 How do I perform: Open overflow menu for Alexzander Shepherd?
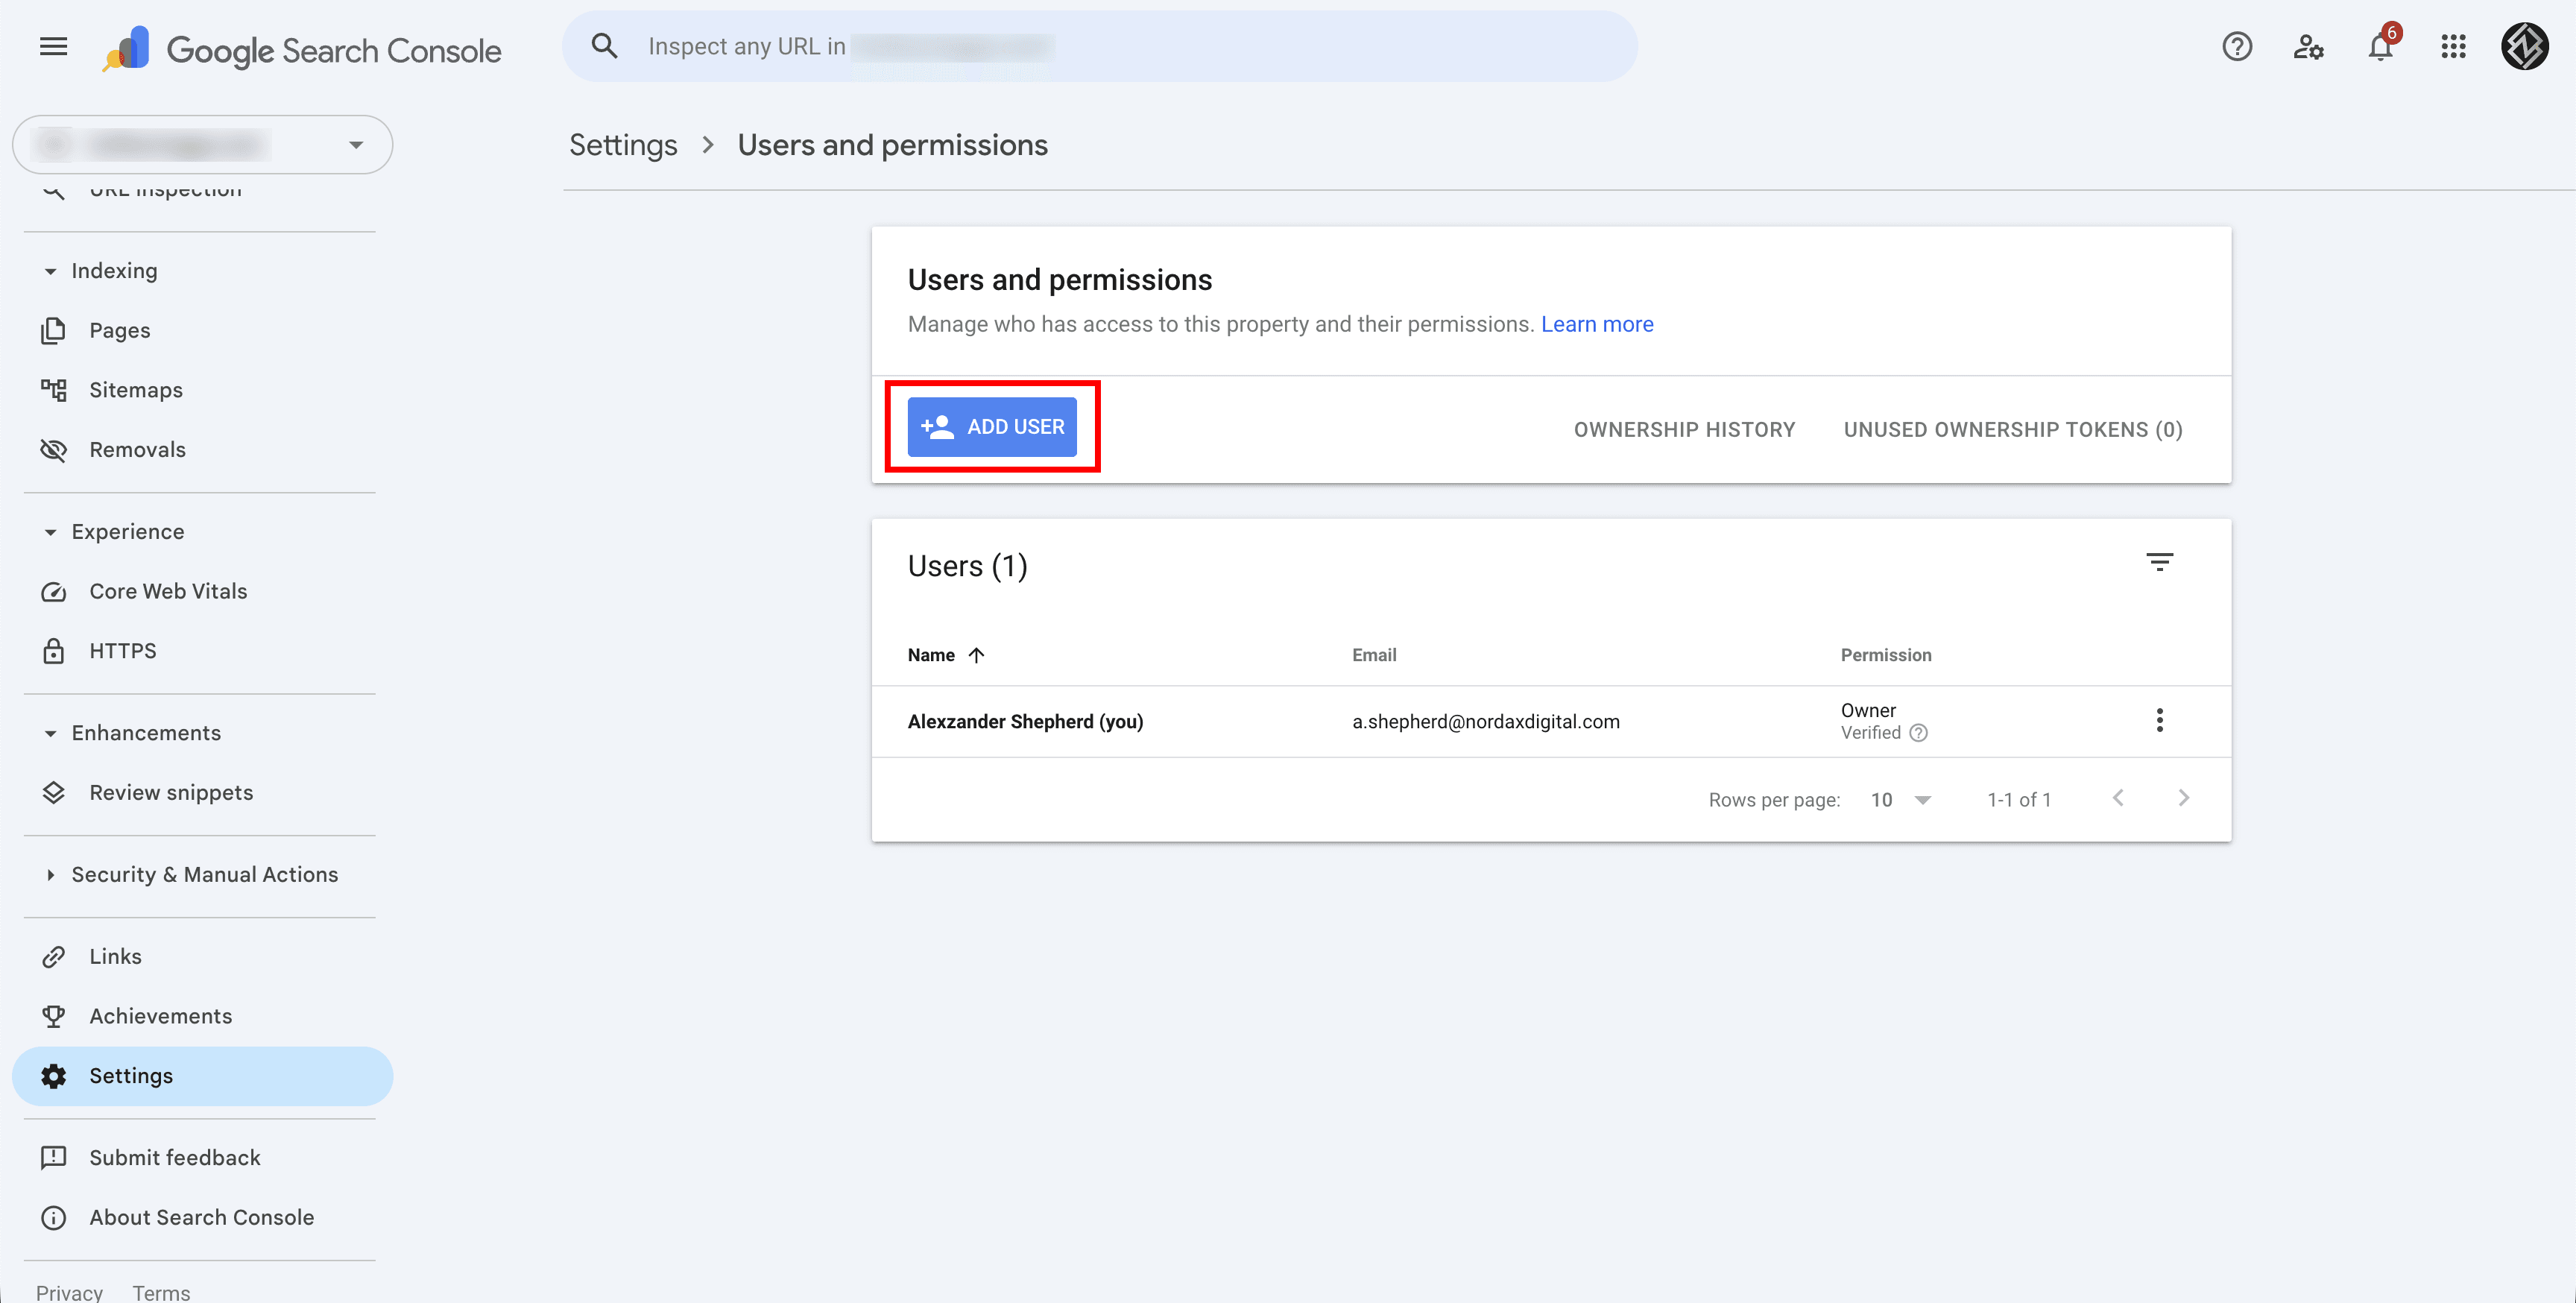click(x=2159, y=720)
